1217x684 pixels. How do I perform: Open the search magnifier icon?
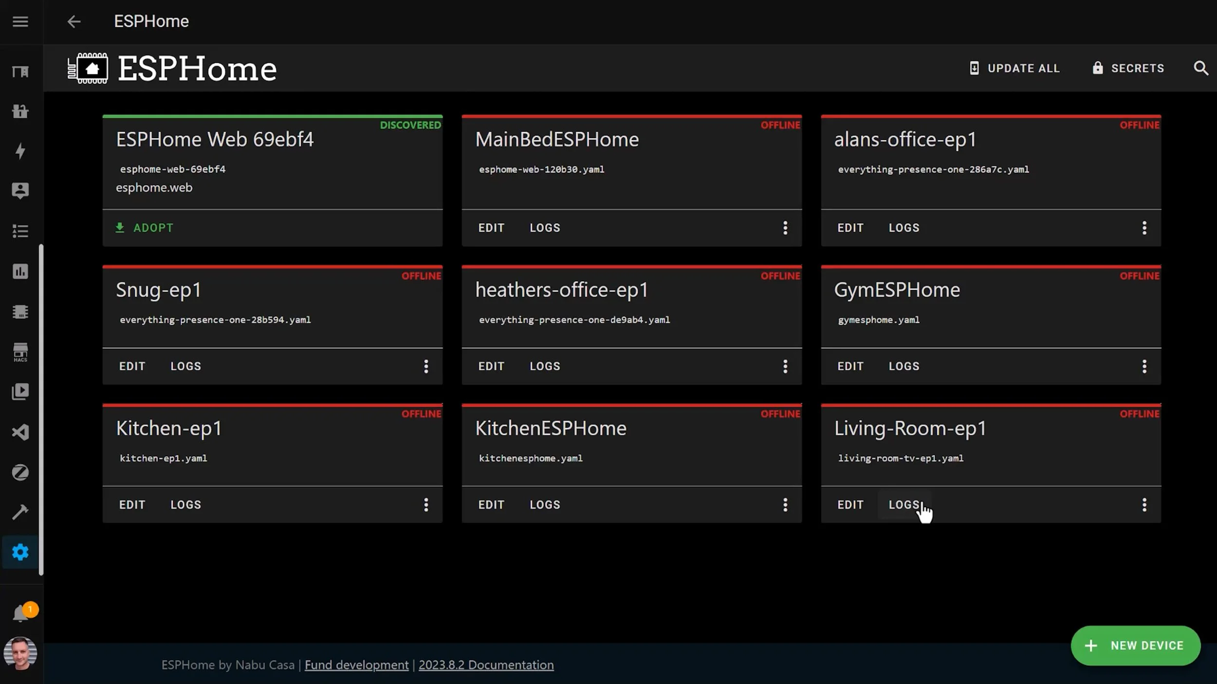pyautogui.click(x=1200, y=68)
